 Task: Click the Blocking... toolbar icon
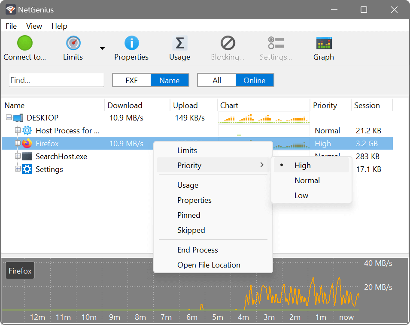228,43
